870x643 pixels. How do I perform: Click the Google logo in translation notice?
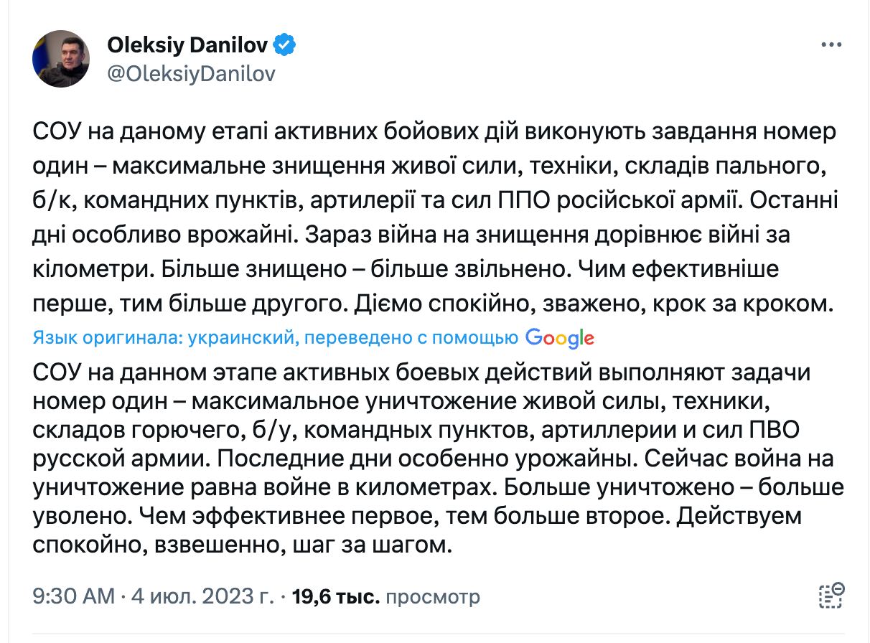click(559, 338)
